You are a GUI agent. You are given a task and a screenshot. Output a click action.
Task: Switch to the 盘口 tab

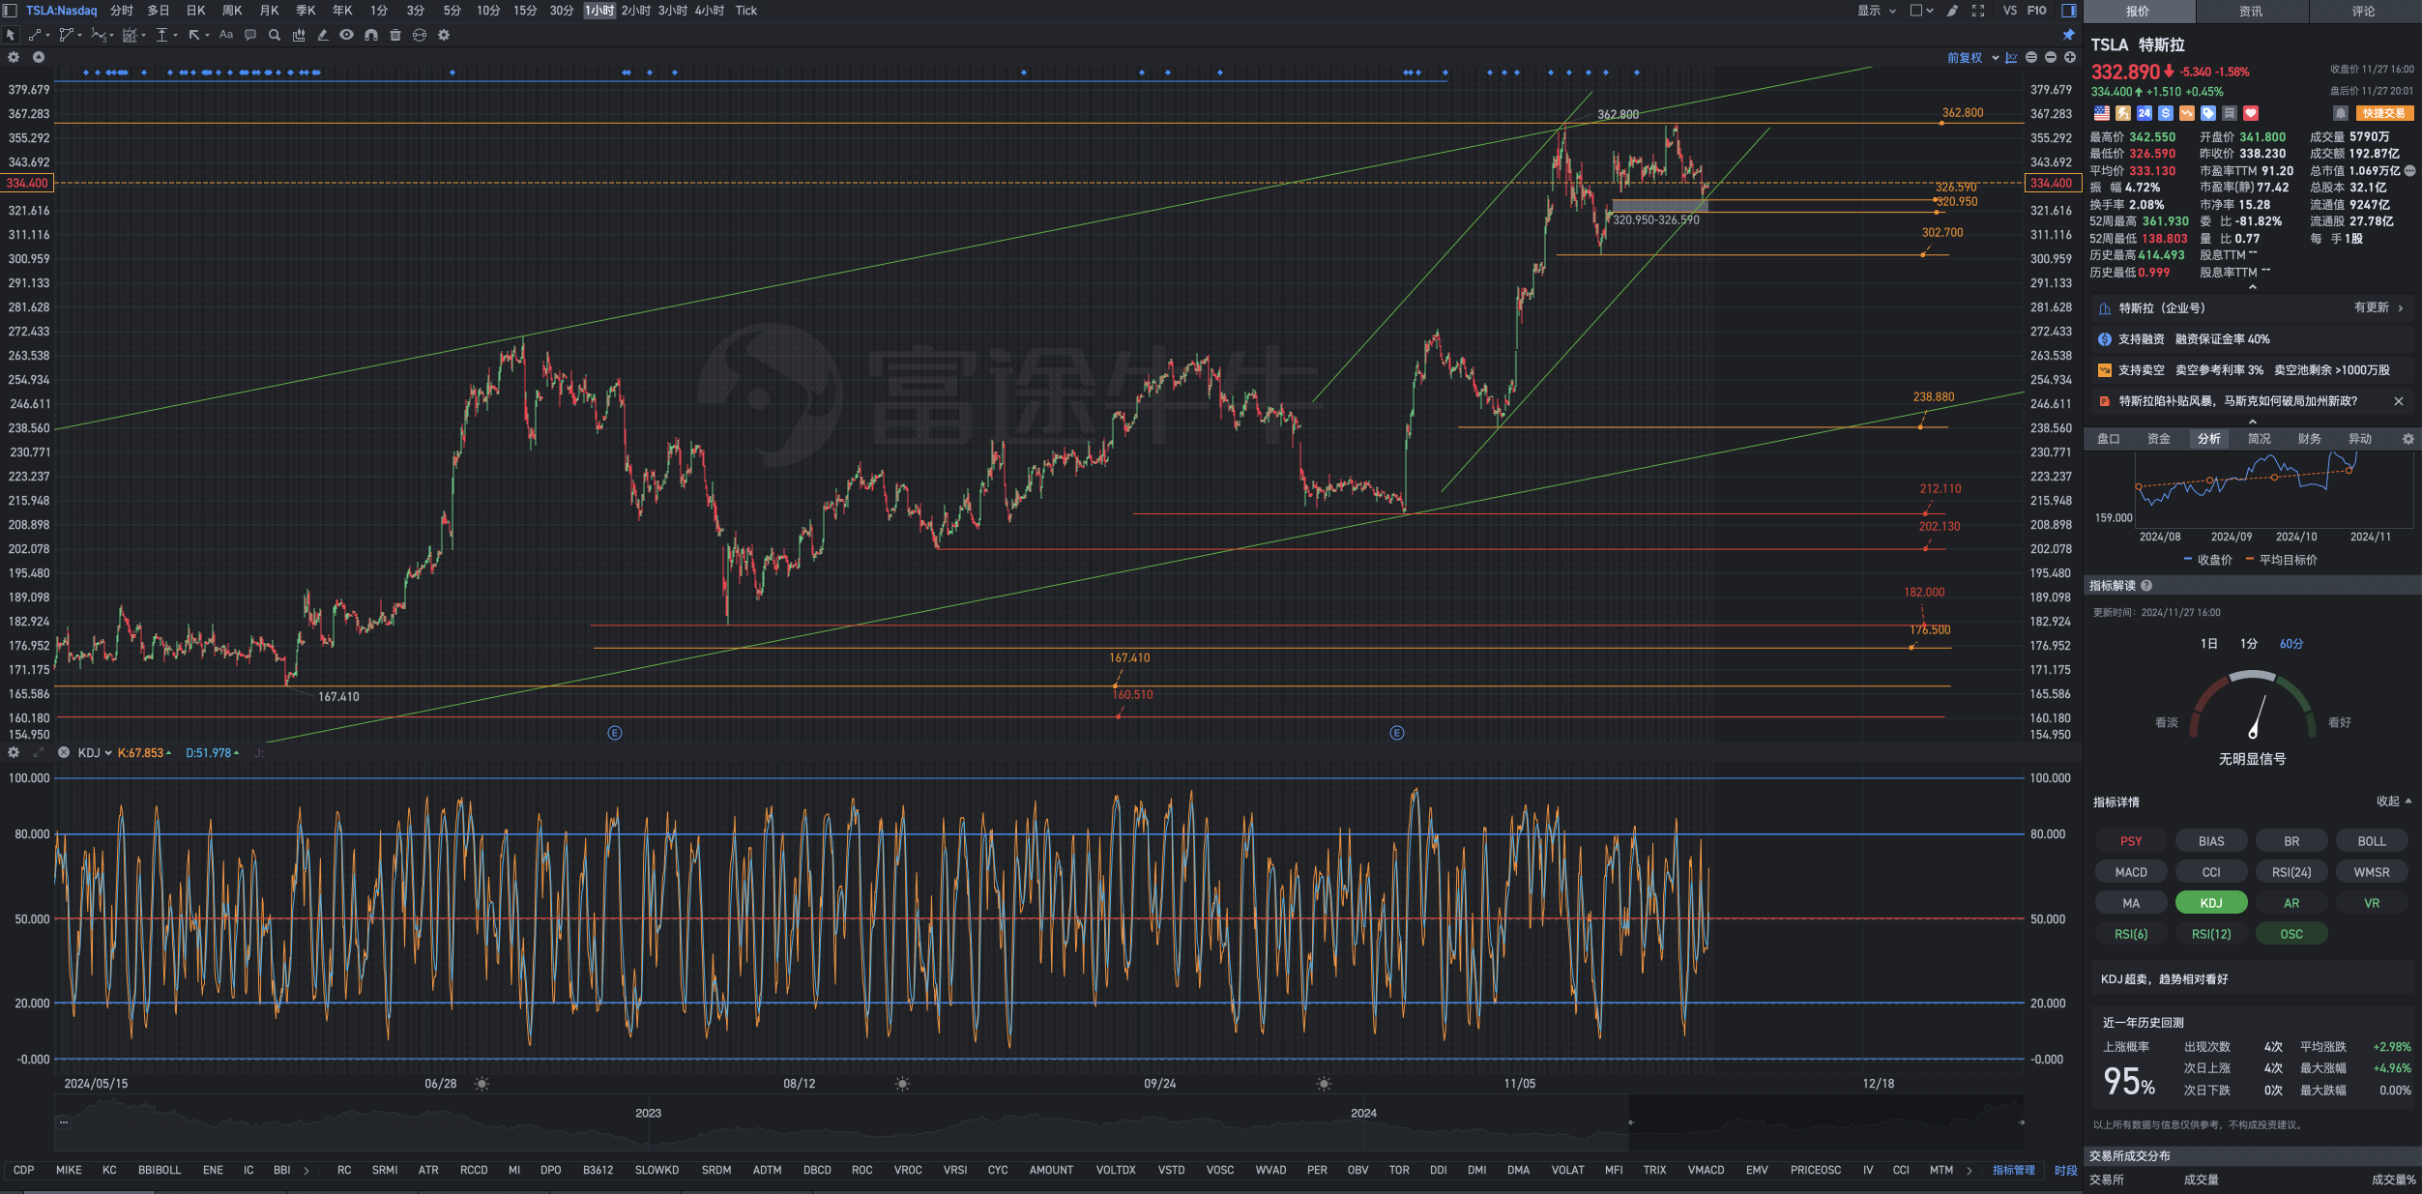point(2109,439)
